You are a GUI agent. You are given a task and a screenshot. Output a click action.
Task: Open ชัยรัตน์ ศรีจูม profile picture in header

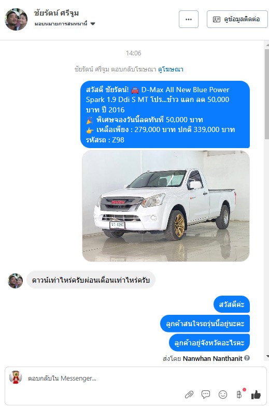point(16,19)
